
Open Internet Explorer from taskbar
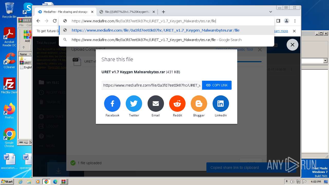click(21, 182)
